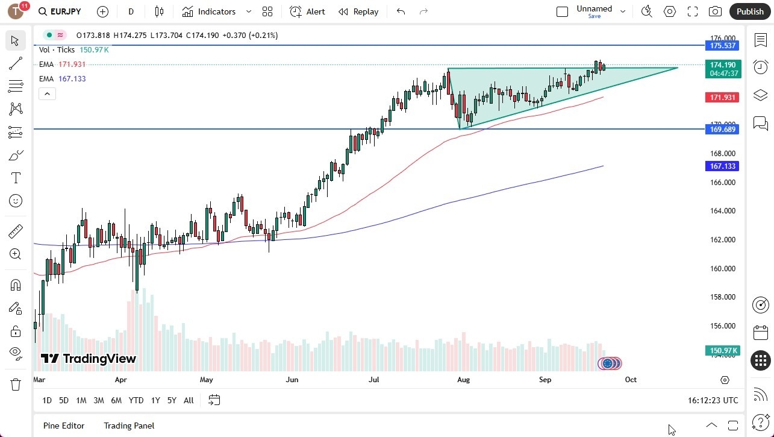774x437 pixels.
Task: Collapse the EMA legend with its arrow
Action: tap(47, 93)
